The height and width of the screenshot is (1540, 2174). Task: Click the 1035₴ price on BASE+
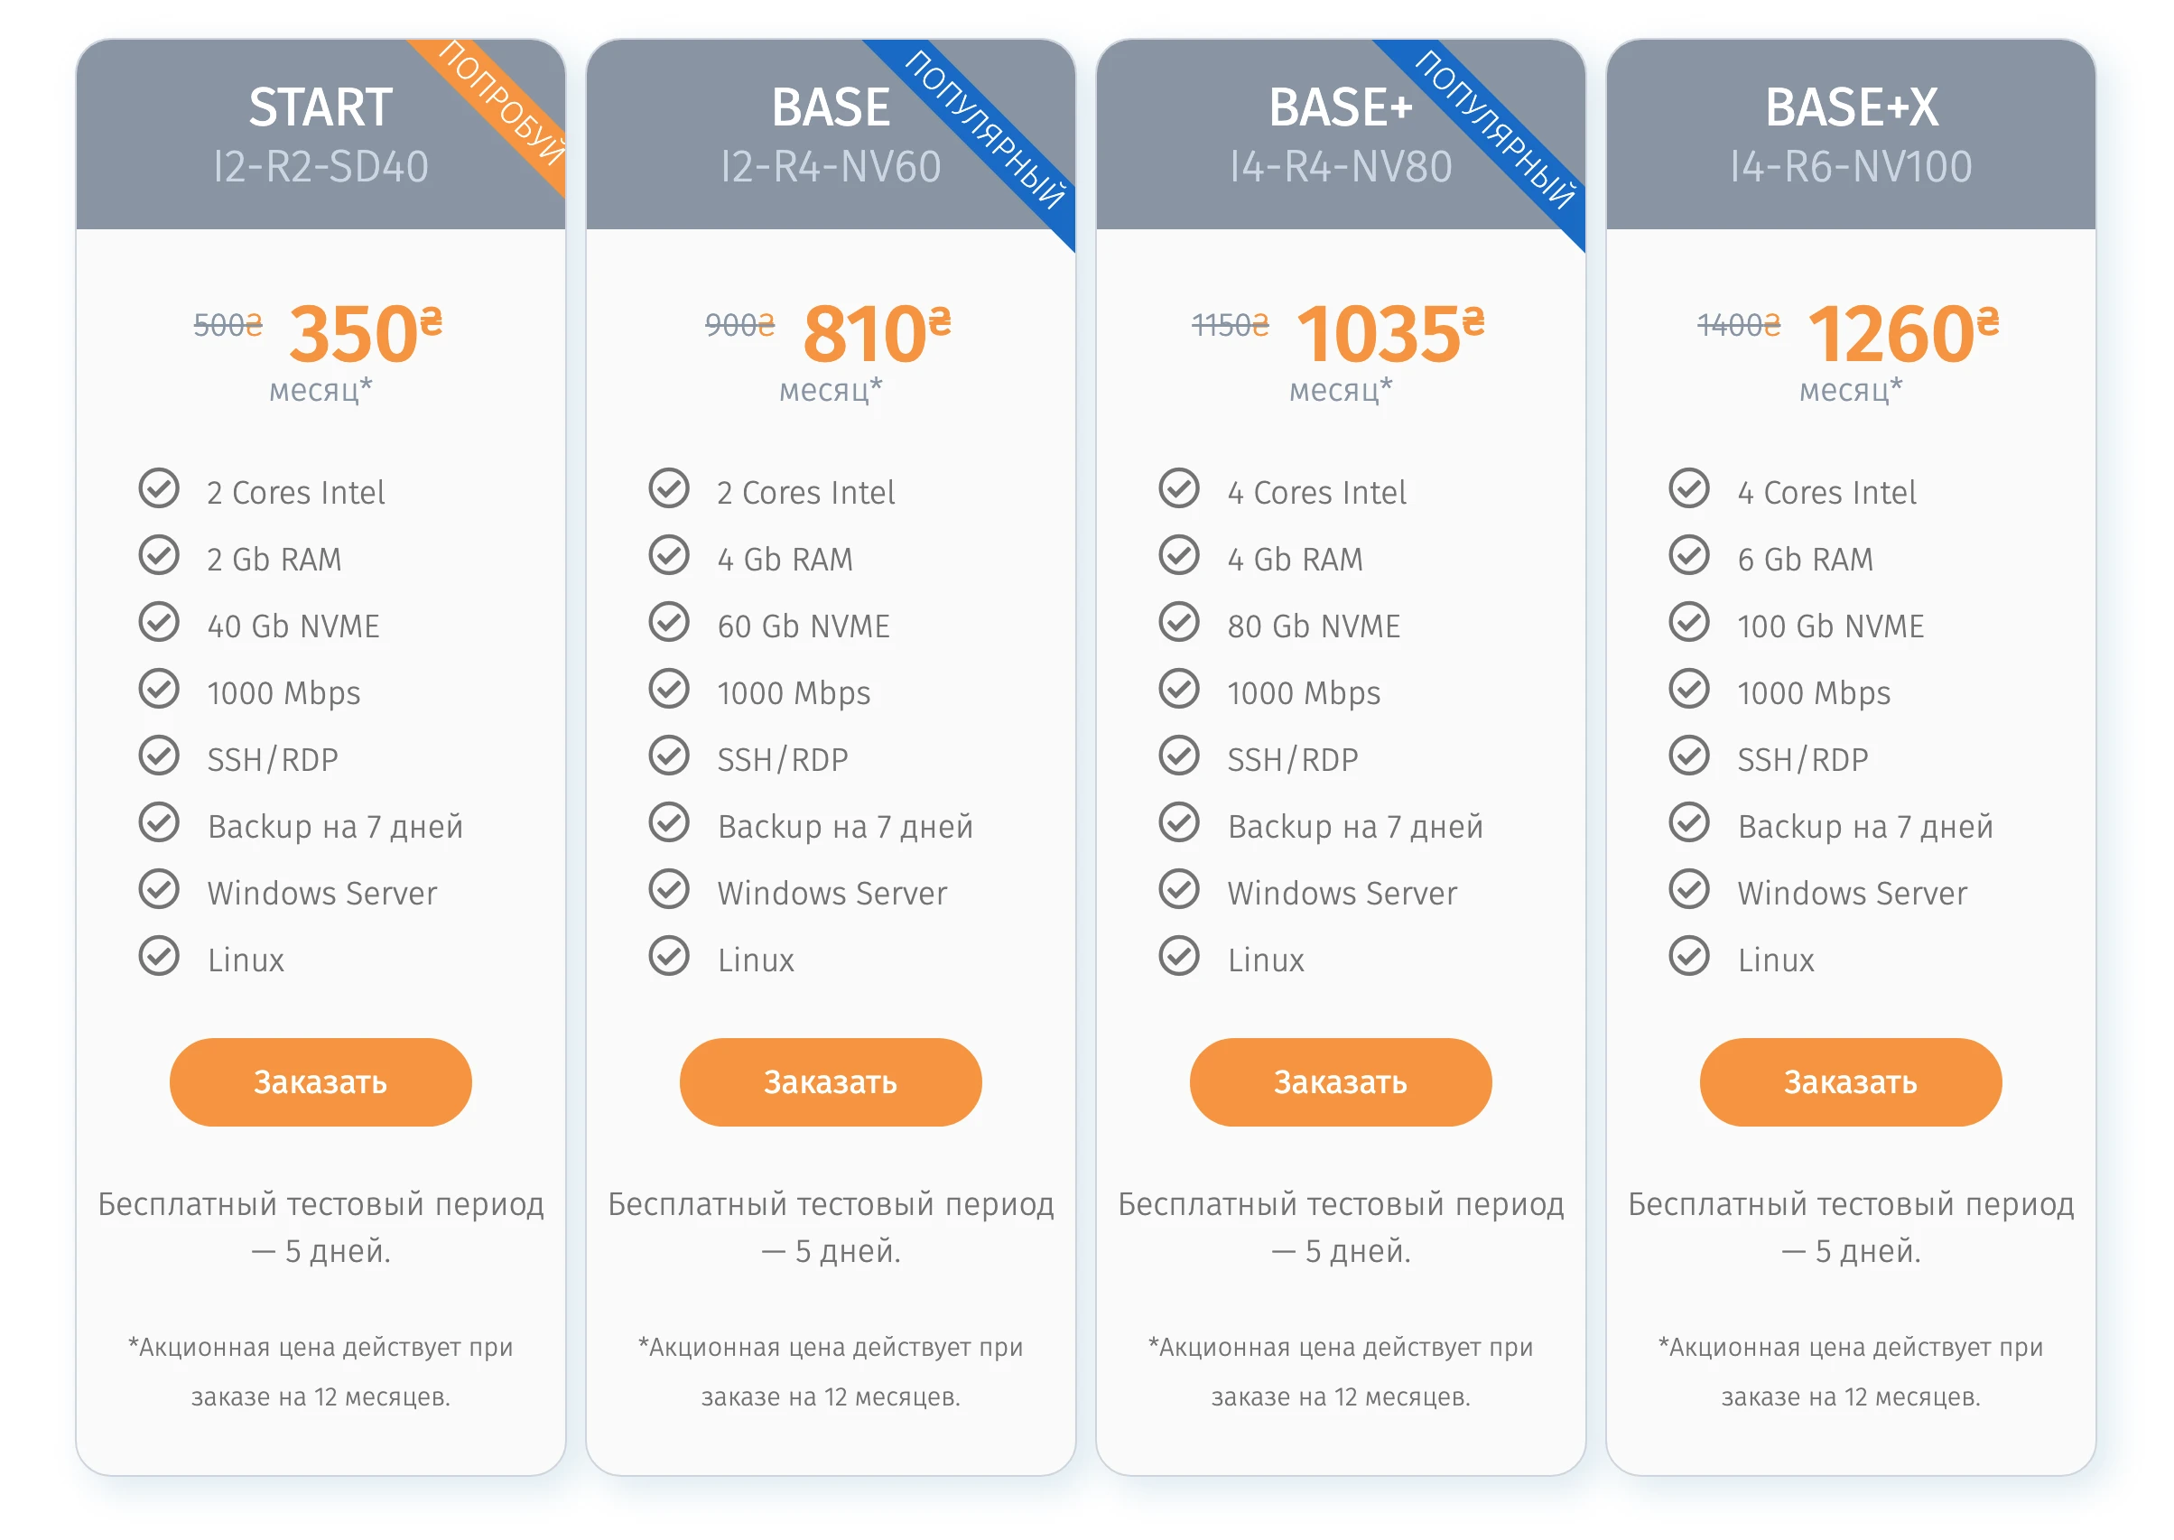tap(1389, 334)
